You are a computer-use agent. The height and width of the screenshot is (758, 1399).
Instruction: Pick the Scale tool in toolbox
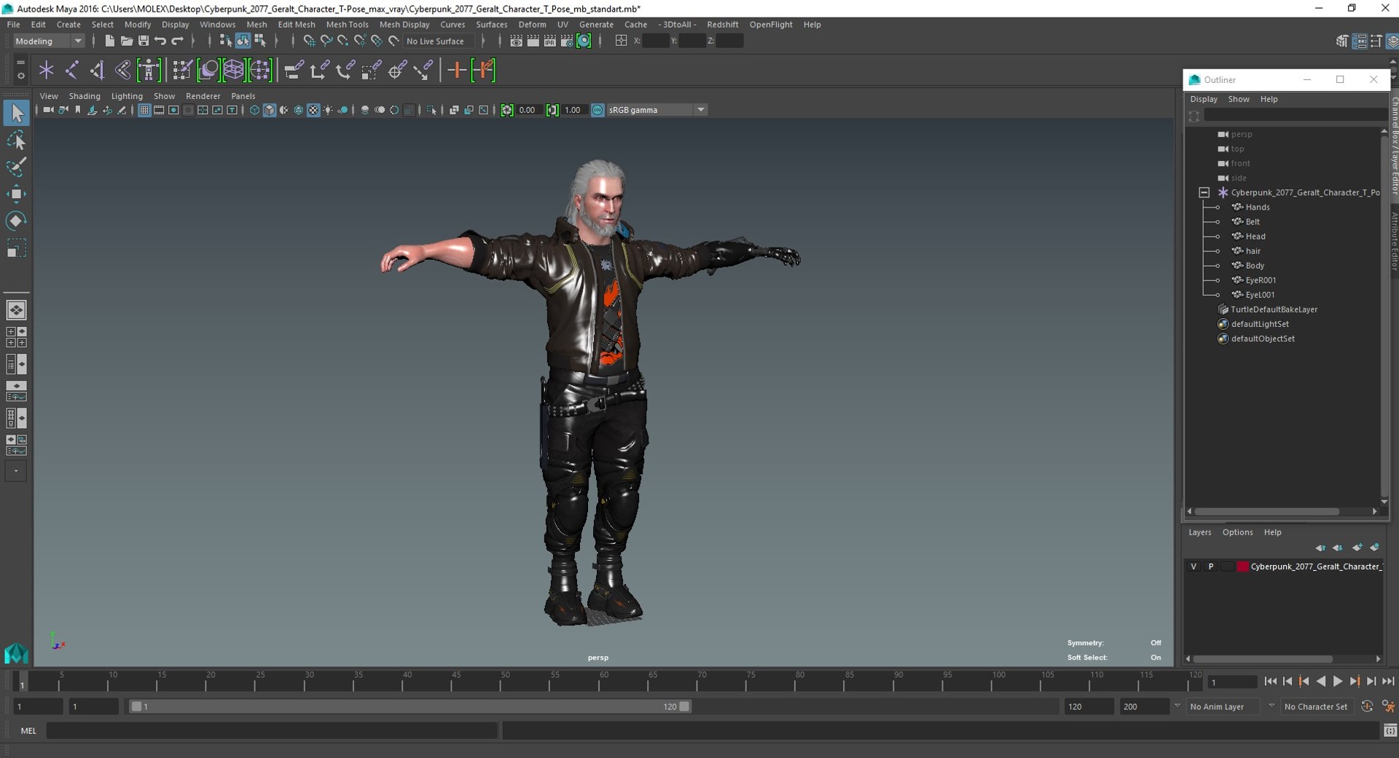click(16, 248)
